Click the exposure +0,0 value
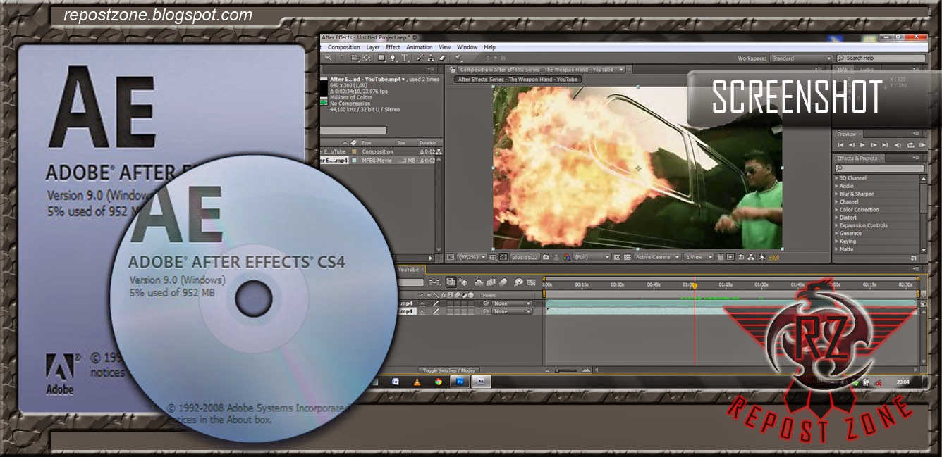The image size is (942, 457). pyautogui.click(x=773, y=257)
